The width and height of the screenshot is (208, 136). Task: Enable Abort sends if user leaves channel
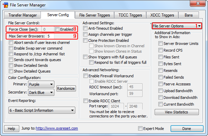tap(11, 43)
